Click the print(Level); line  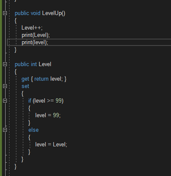point(36,35)
